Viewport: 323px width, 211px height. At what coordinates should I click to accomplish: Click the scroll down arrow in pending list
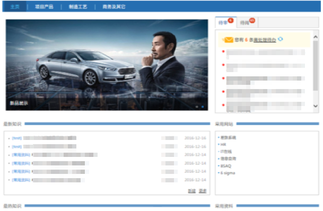click(316, 106)
